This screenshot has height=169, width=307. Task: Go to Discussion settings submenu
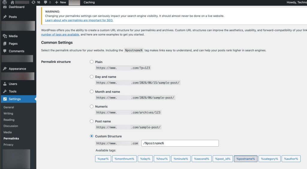pyautogui.click(x=11, y=126)
